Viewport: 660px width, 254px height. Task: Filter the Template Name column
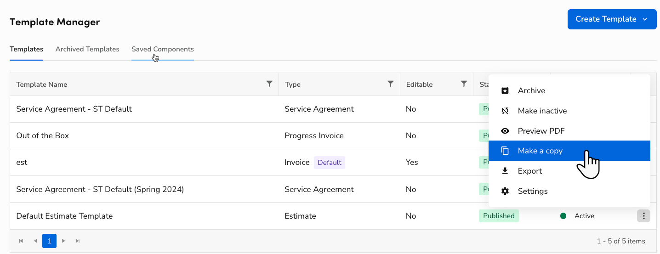269,84
